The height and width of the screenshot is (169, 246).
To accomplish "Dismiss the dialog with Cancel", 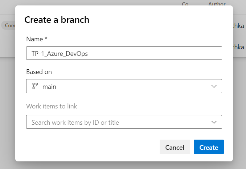I will [x=175, y=147].
